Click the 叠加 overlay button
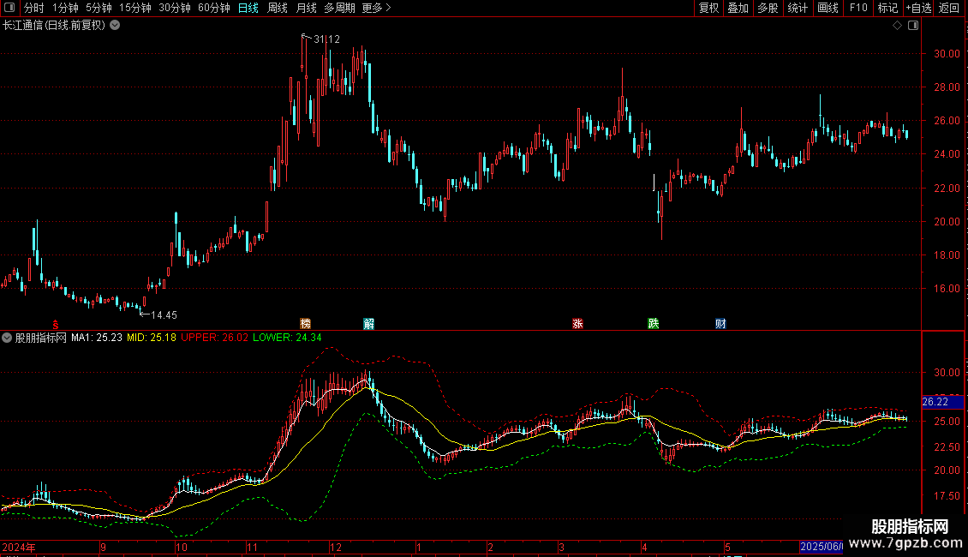968x557 pixels. [738, 8]
